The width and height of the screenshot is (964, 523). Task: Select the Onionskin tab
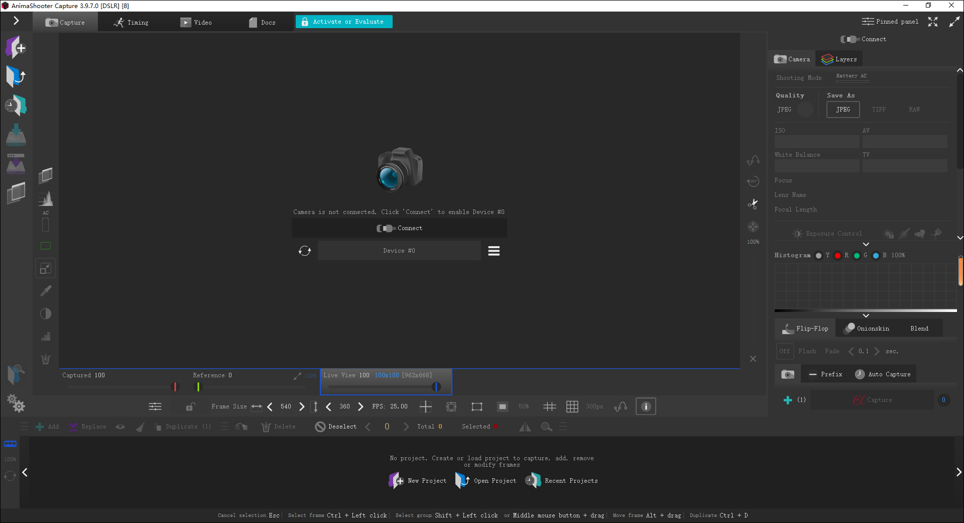point(867,329)
